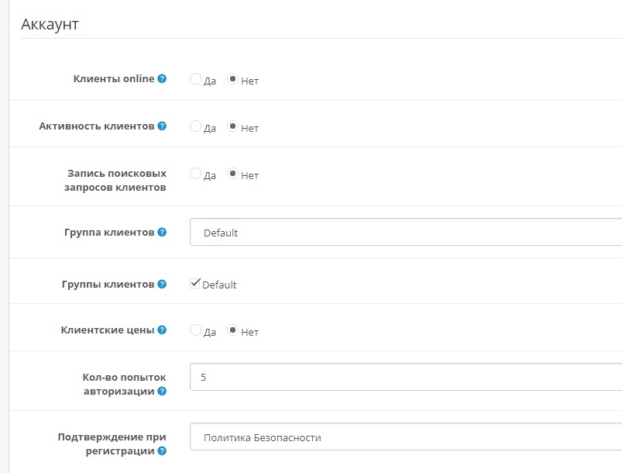Click help icon beside Группы клиентов
Image resolution: width=622 pixels, height=473 pixels.
coord(162,285)
